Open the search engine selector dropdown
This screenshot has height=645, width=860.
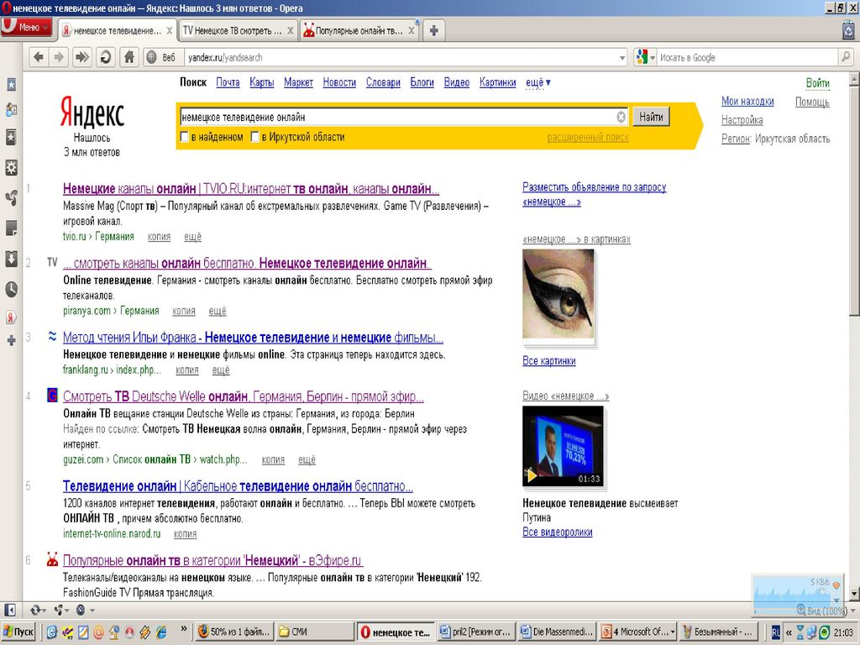[645, 57]
